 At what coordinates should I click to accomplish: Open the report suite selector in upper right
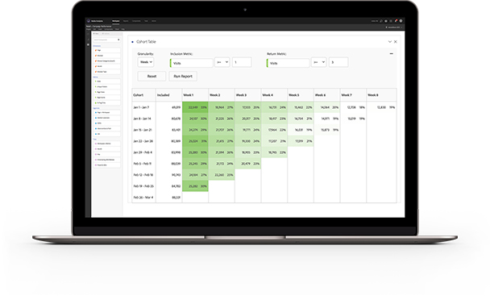[x=394, y=27]
